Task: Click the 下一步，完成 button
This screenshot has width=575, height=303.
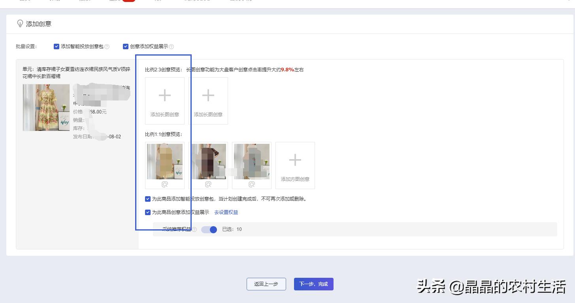Action: [313, 284]
